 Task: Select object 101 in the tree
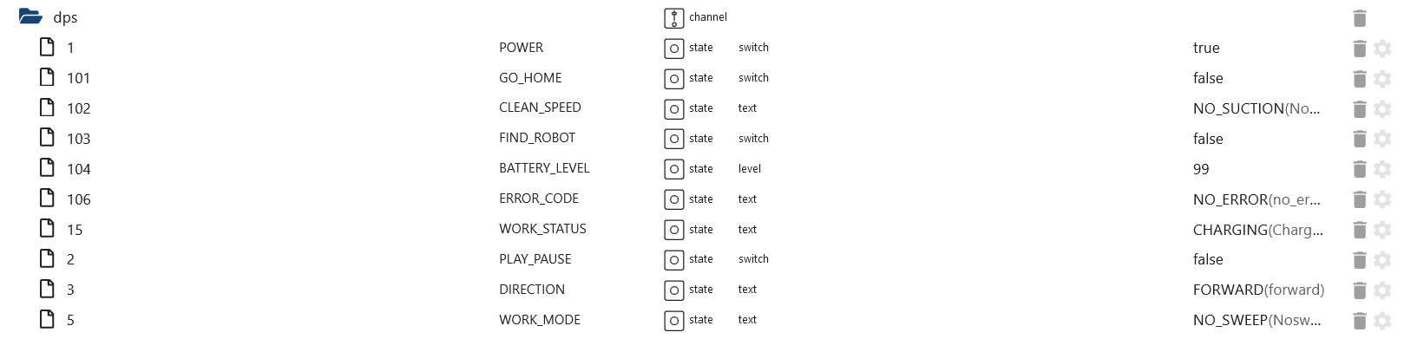pos(78,78)
